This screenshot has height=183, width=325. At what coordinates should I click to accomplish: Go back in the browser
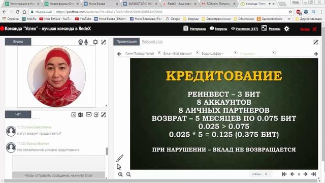(5, 12)
